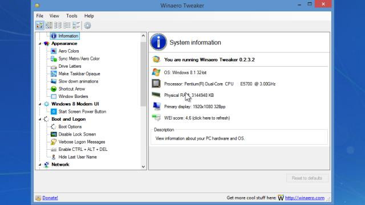Click the Enable CTRL + ALT + DEL icon
This screenshot has width=365, height=205.
tap(54, 149)
